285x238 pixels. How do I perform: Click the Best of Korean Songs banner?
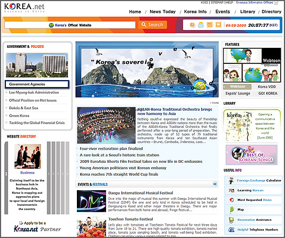(x=252, y=155)
